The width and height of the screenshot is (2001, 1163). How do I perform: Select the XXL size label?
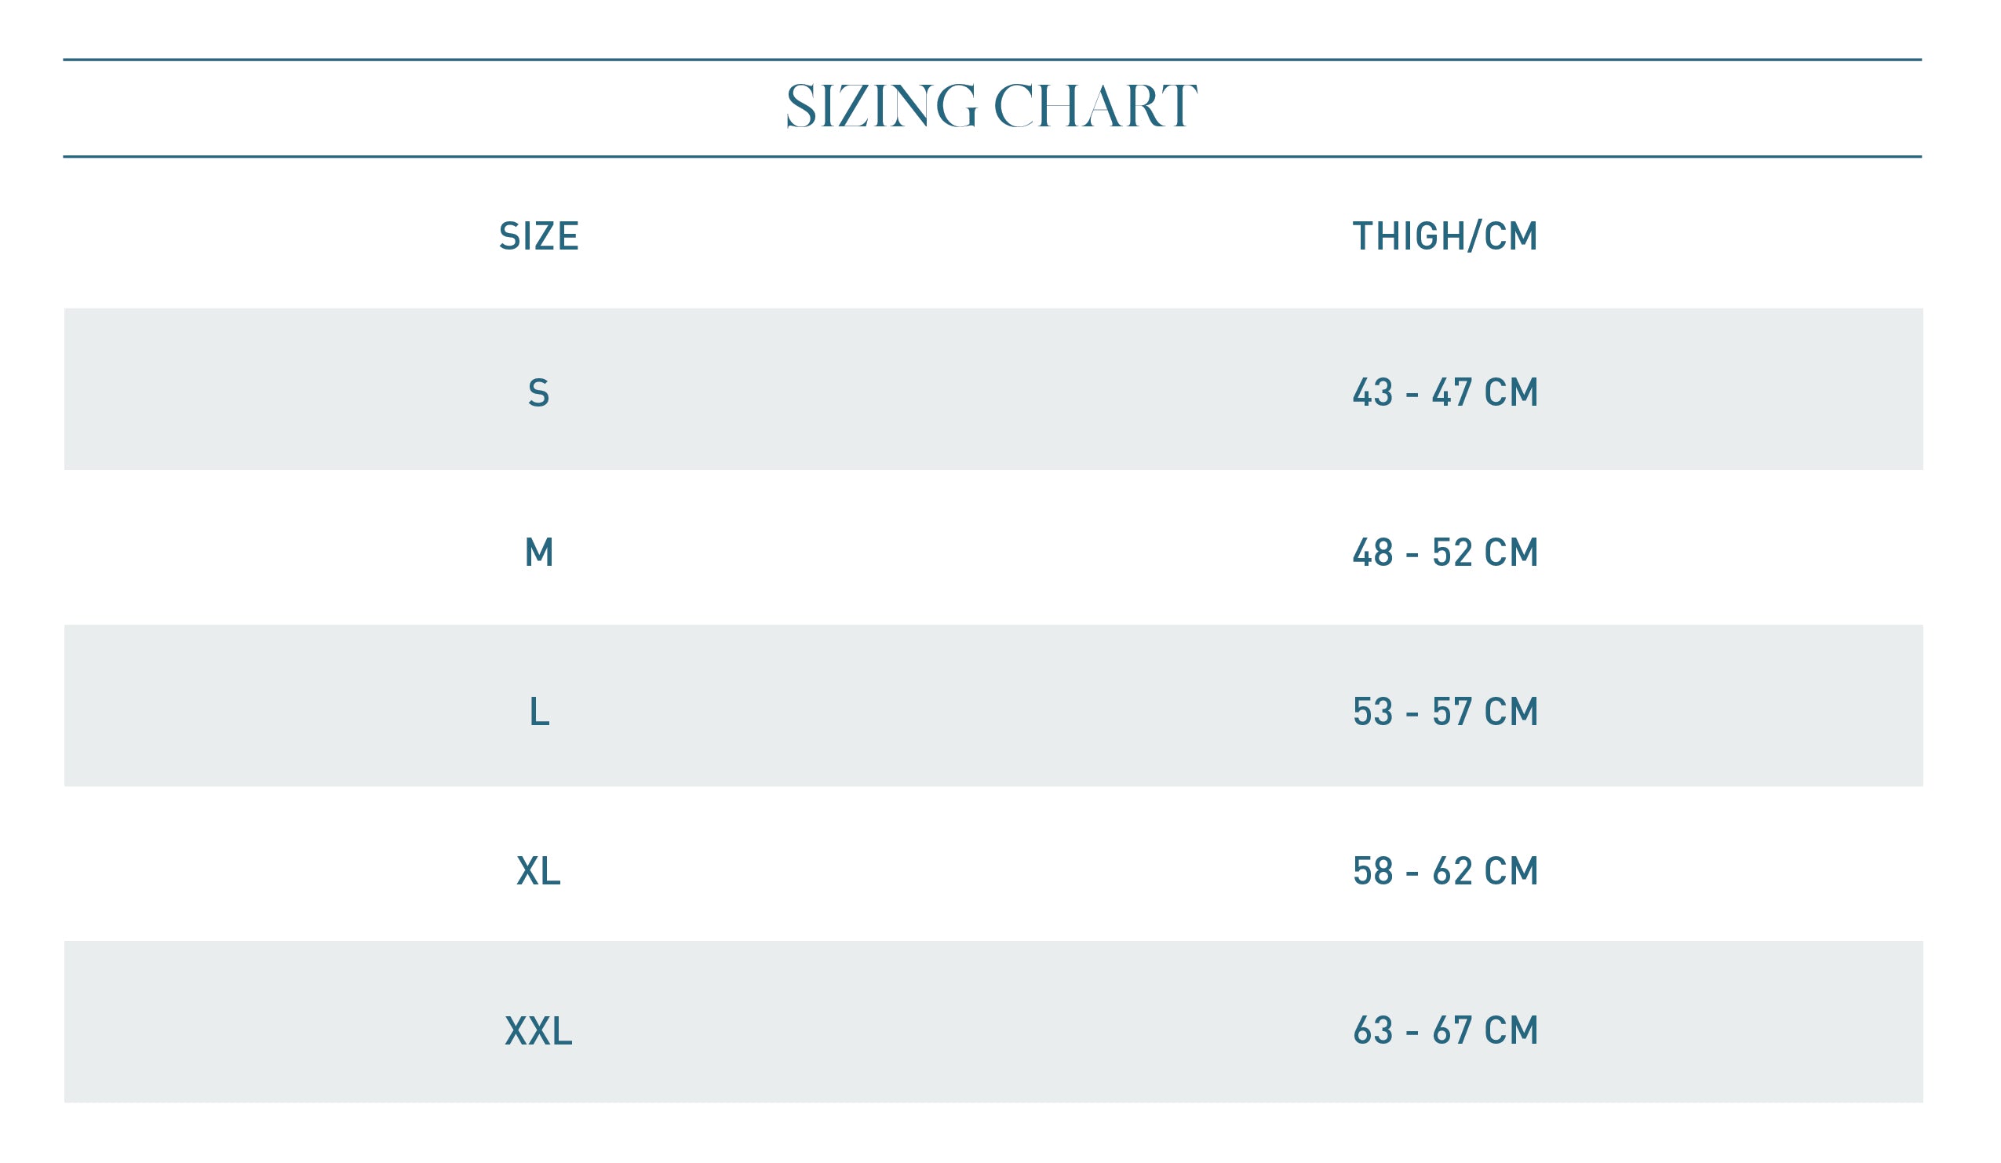(x=538, y=1030)
